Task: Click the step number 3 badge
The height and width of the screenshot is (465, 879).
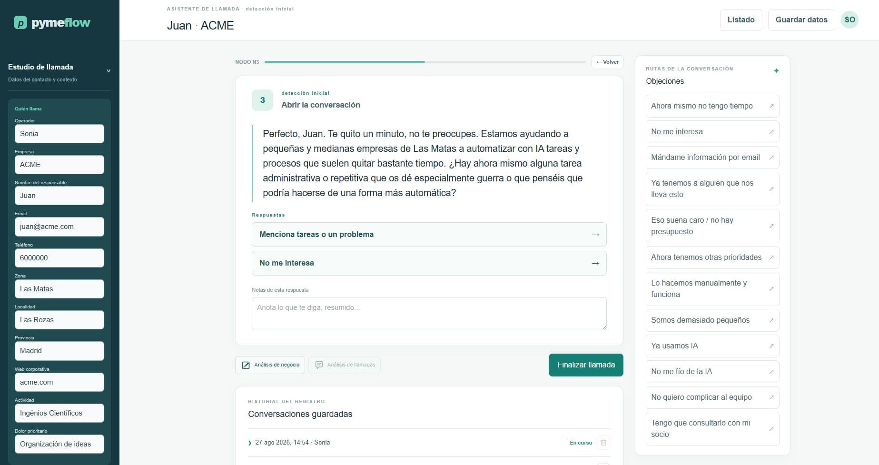Action: click(x=262, y=100)
